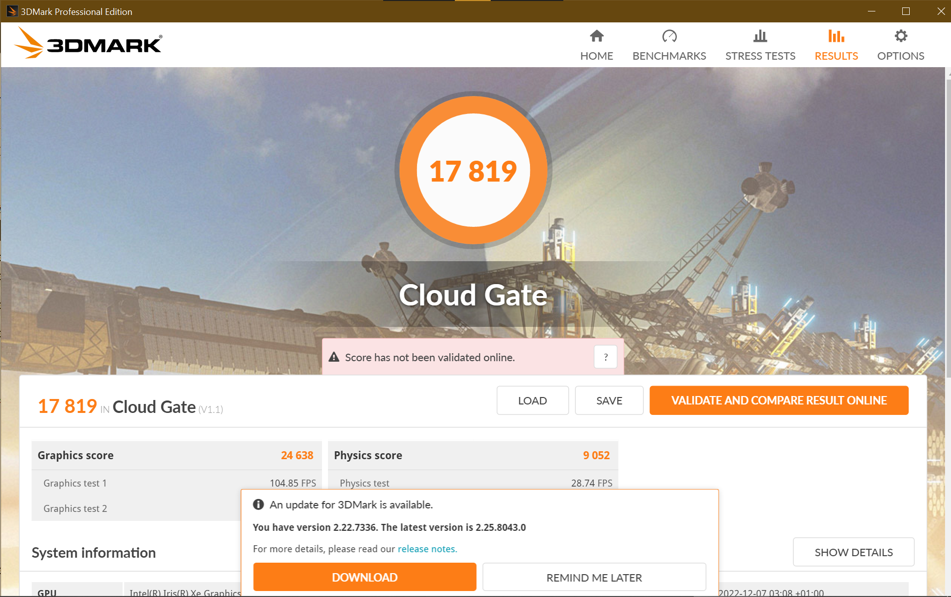This screenshot has width=951, height=597.
Task: Click the Results bars icon
Action: point(836,36)
